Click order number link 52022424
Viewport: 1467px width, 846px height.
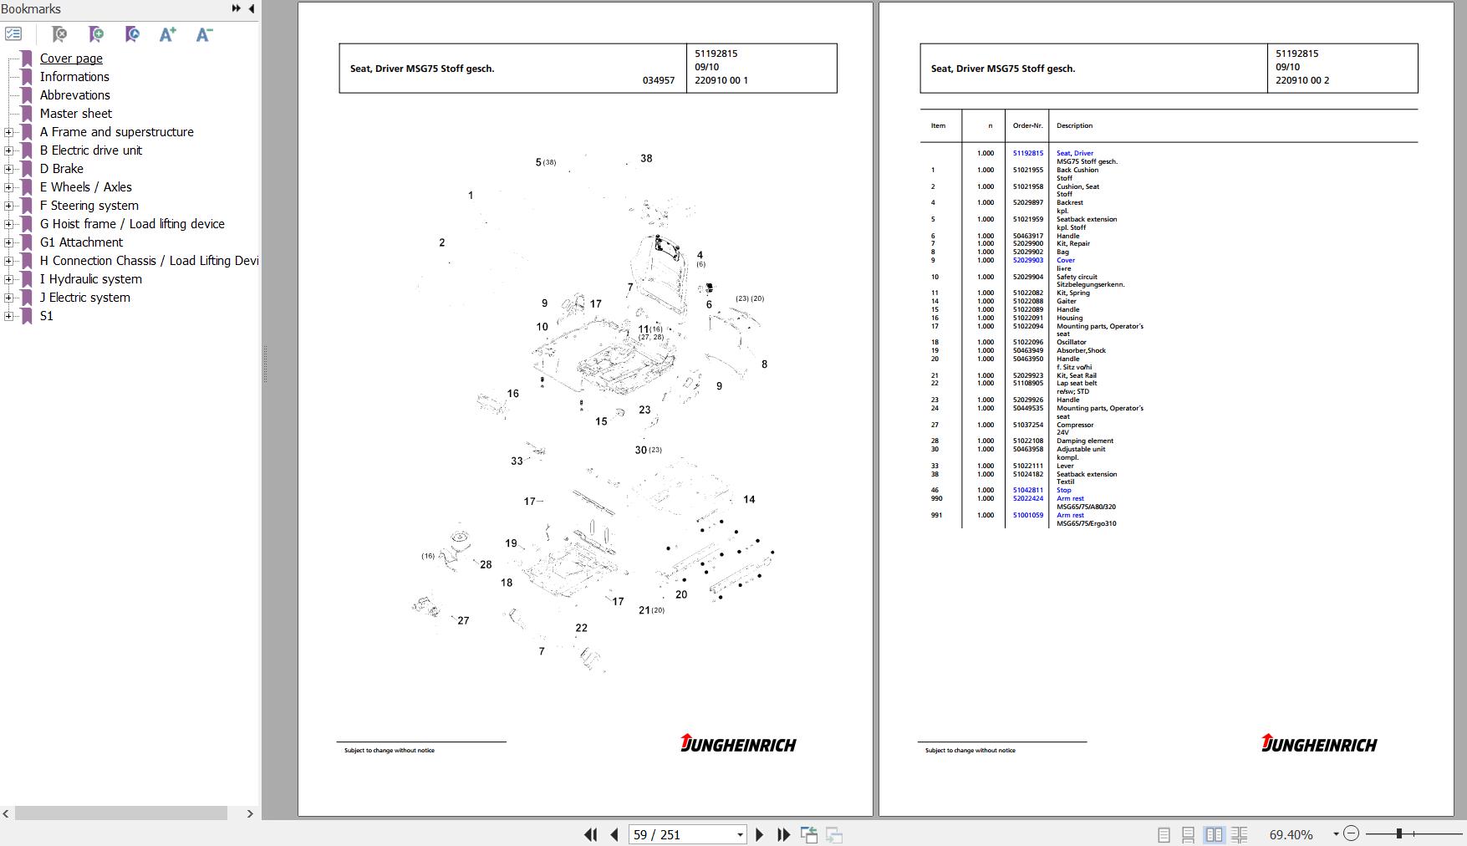(1027, 498)
